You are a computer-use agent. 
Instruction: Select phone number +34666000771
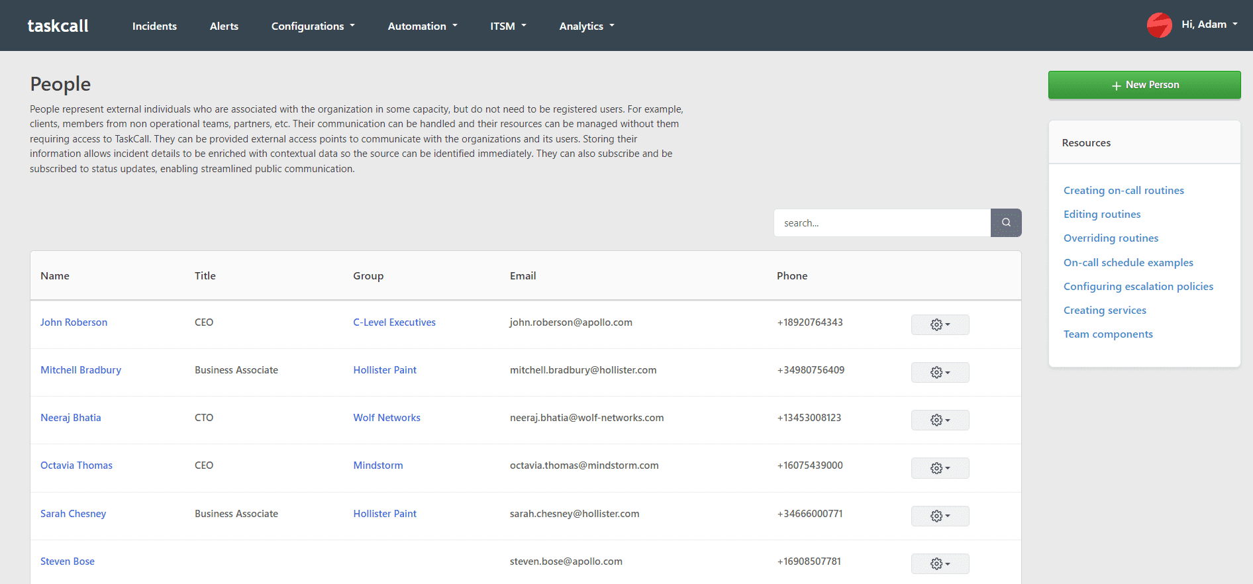pyautogui.click(x=810, y=514)
